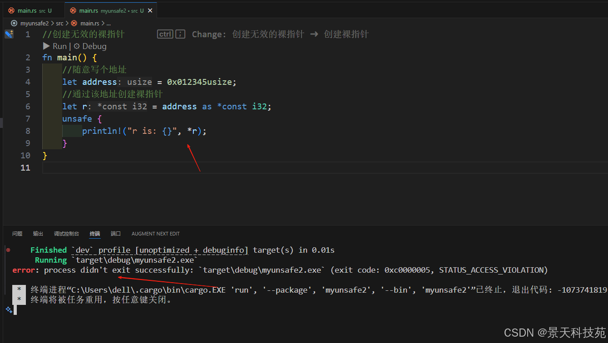
Task: Click the info icon next to ctrl keybinding hint
Action: [x=180, y=34]
